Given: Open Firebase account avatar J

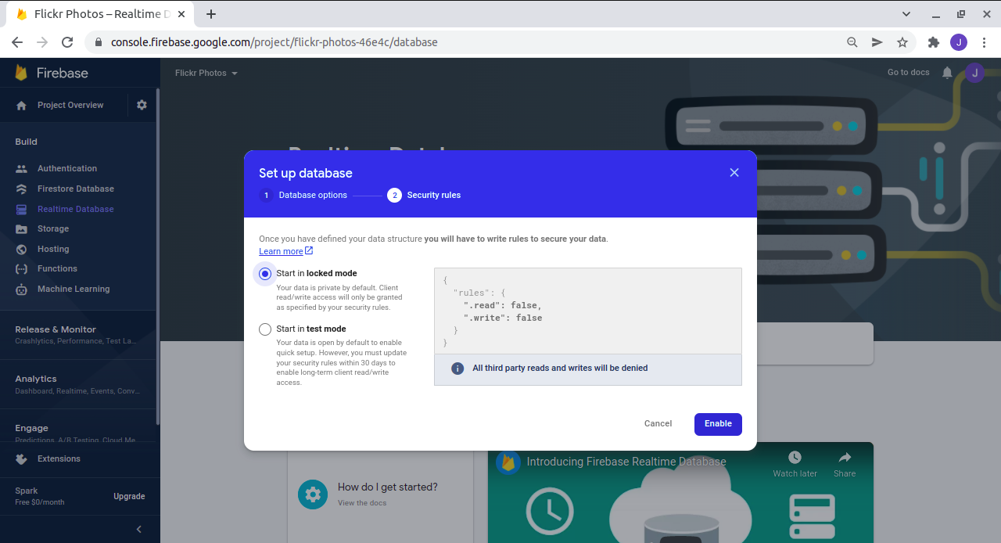Looking at the screenshot, I should (x=974, y=73).
